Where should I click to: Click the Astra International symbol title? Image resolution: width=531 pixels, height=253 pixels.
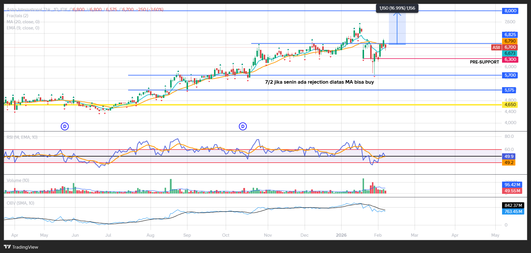click(x=29, y=10)
